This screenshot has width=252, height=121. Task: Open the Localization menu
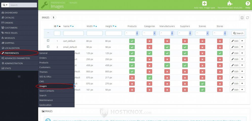pos(19,48)
